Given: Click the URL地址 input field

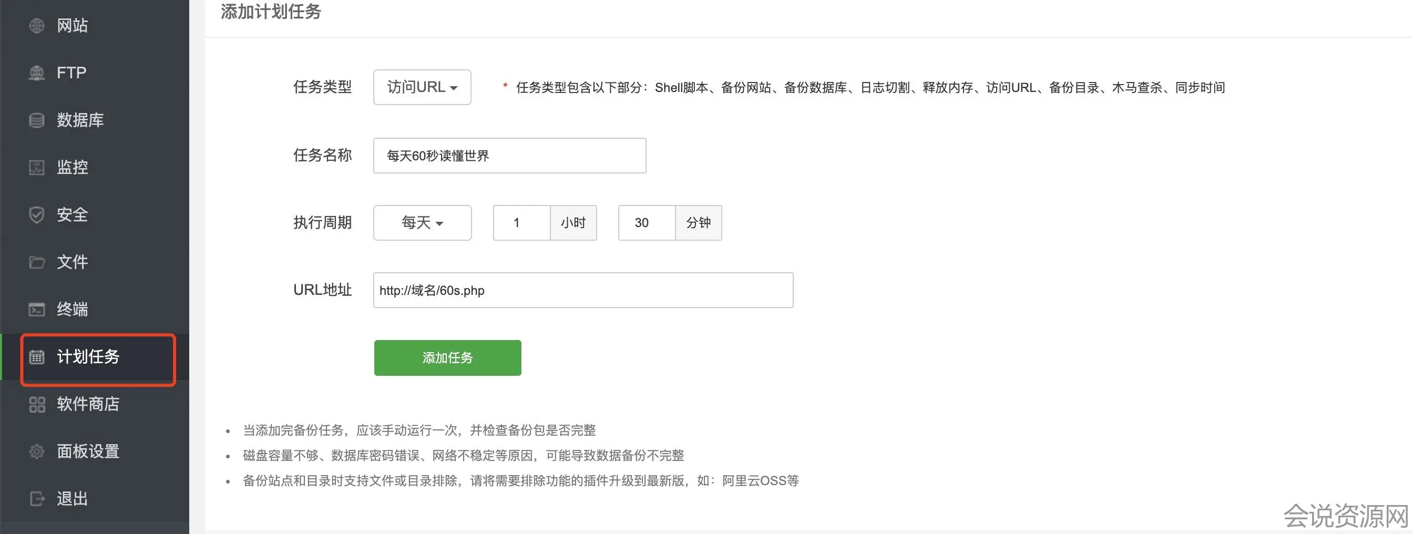Looking at the screenshot, I should click(582, 290).
